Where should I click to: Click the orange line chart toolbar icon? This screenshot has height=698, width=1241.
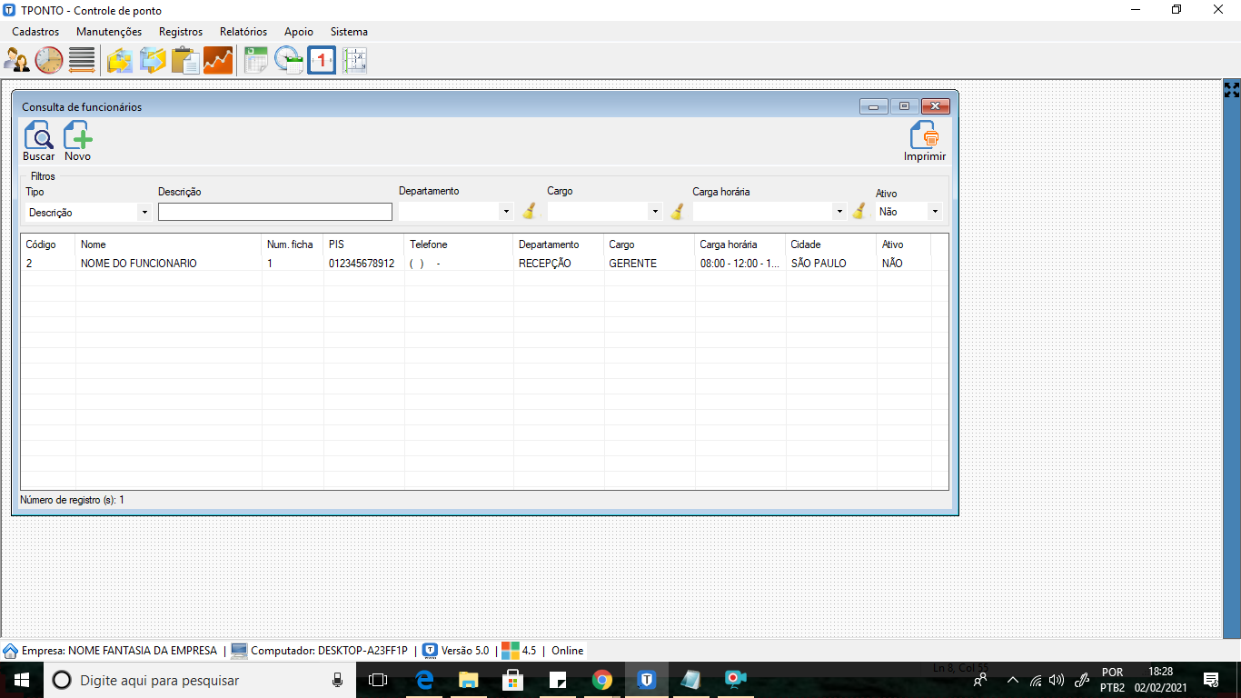[x=218, y=60]
